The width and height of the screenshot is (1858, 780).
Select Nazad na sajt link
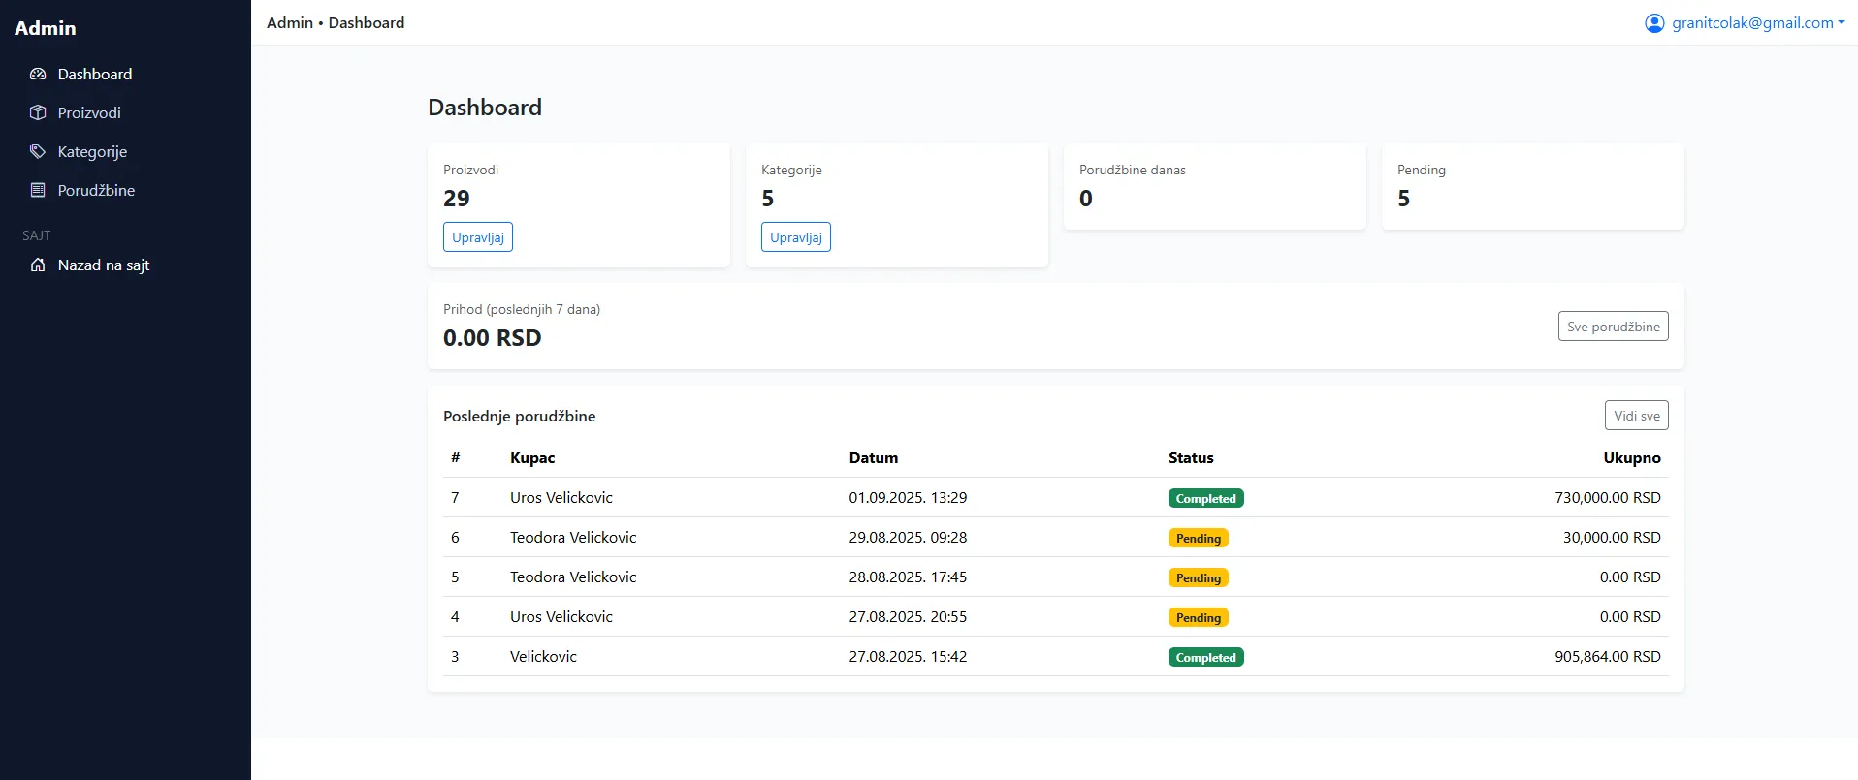tap(104, 265)
